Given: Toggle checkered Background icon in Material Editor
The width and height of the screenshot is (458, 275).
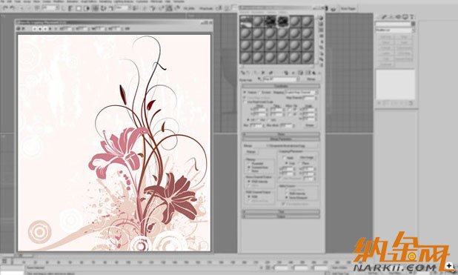Looking at the screenshot, I should (x=321, y=30).
